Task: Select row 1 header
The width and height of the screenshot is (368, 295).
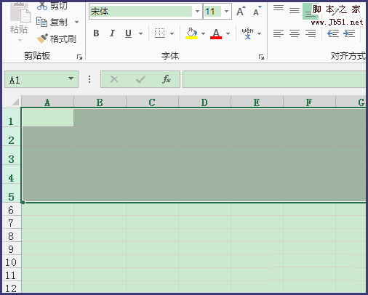Action: pyautogui.click(x=11, y=118)
